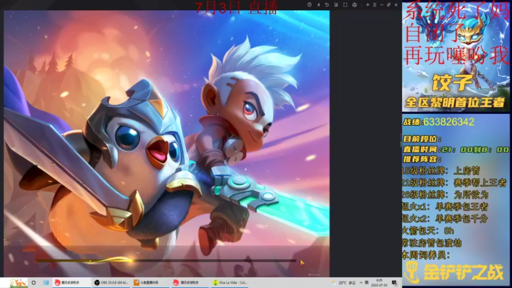
Task: Click the 火箭包天 8h line
Action: click(x=428, y=231)
